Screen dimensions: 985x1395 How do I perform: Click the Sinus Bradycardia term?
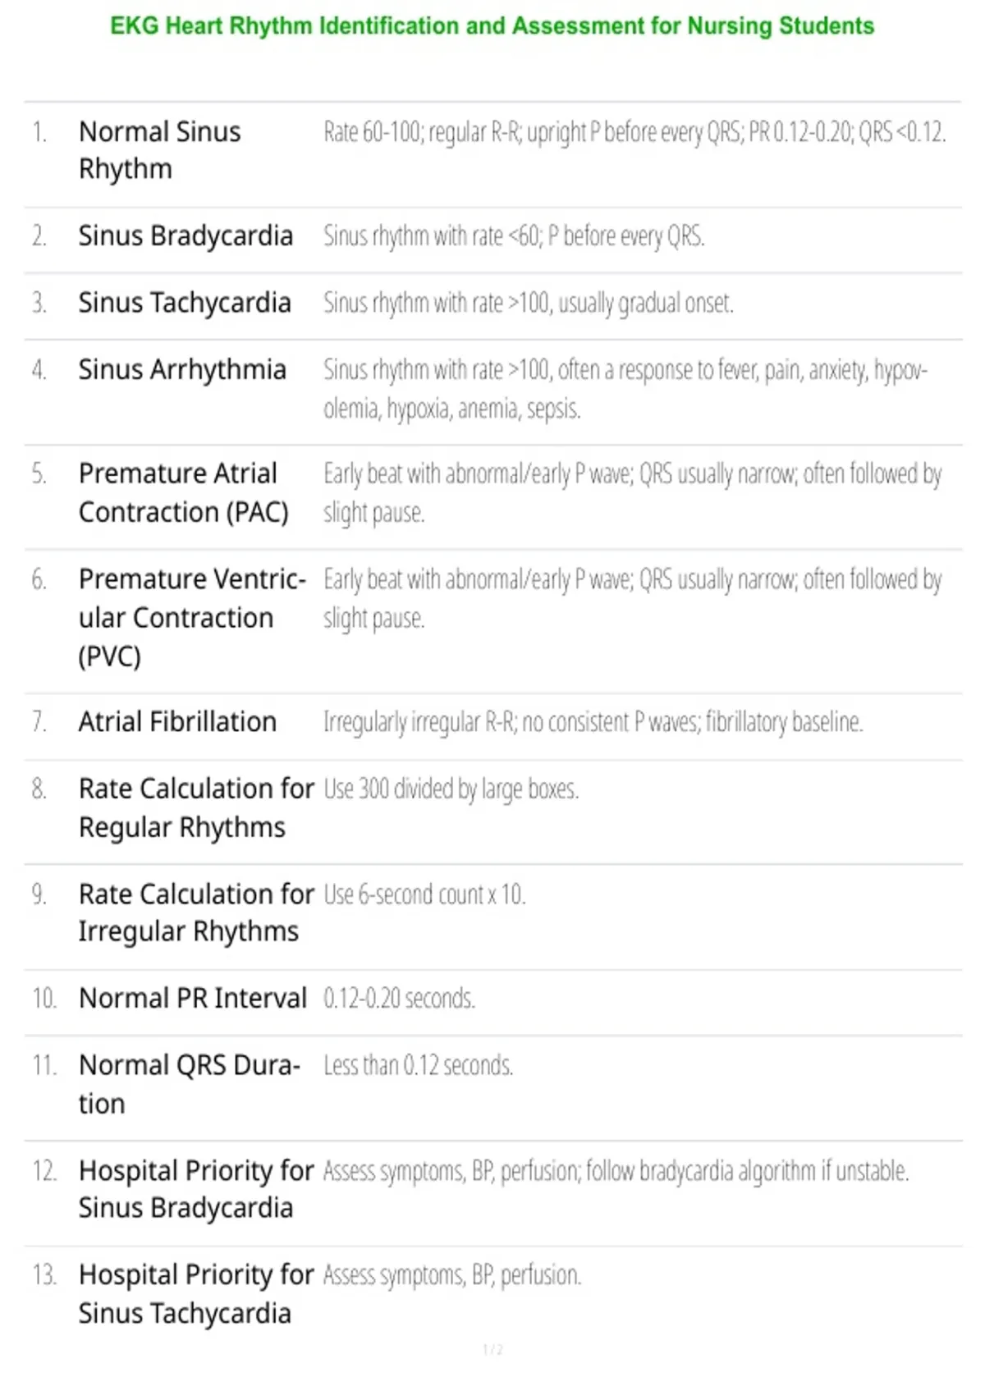(x=186, y=236)
